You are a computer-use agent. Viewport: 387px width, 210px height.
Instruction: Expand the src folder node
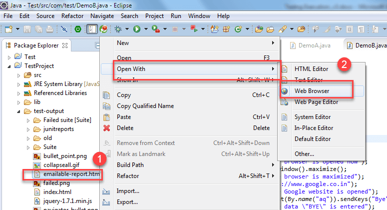coord(19,75)
